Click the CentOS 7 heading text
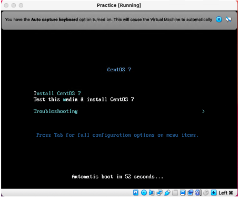 [119, 70]
